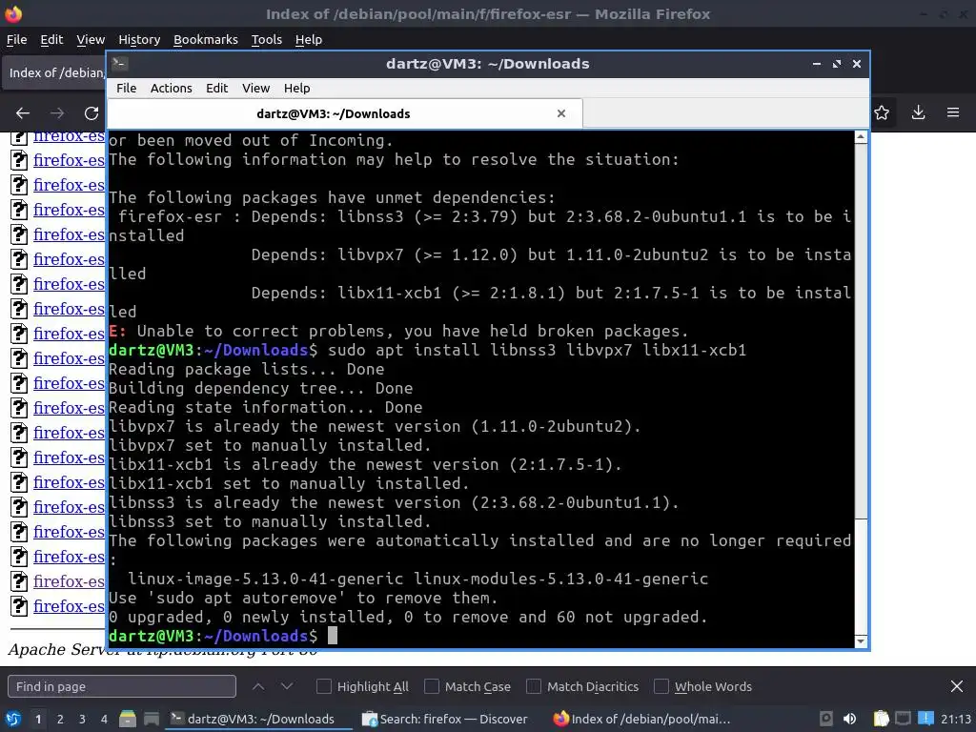Open the terminal File menu
The height and width of the screenshot is (732, 976).
point(127,88)
